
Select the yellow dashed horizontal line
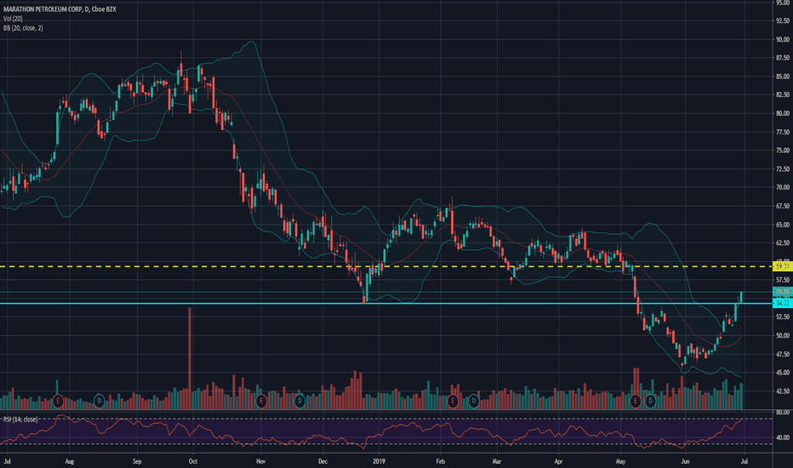click(386, 266)
